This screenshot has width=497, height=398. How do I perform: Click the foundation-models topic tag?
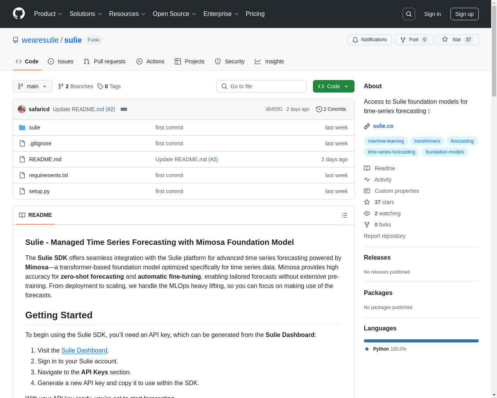tap(445, 152)
